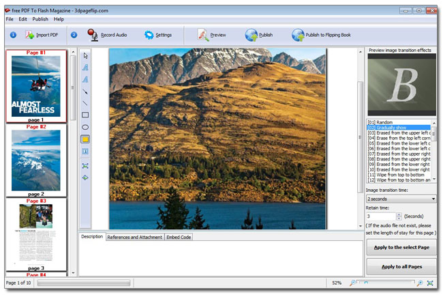Image resolution: width=443 pixels, height=299 pixels.
Task: Select the second text A tool
Action: coord(85,79)
